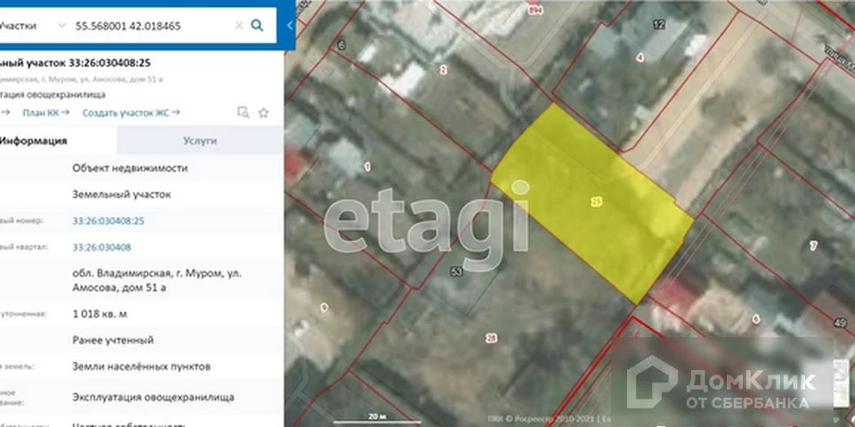855x427 pixels.
Task: Open cadastral number link 33:26:030408:25
Action: (109, 221)
